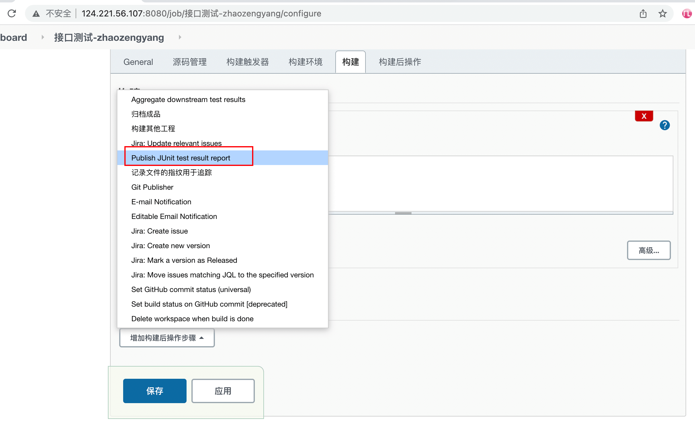
Task: Delete build step with red X
Action: 644,116
